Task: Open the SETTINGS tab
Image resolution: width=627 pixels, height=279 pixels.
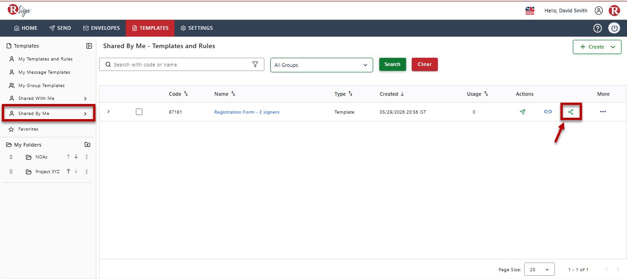Action: point(196,28)
